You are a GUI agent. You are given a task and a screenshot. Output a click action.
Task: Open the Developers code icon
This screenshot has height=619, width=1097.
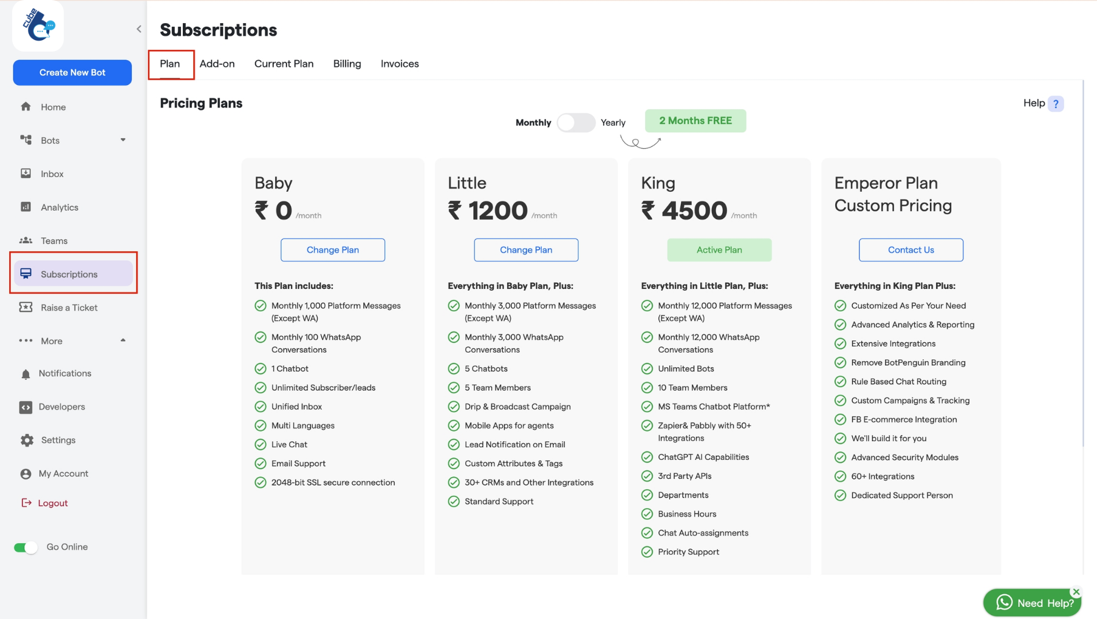coord(26,407)
